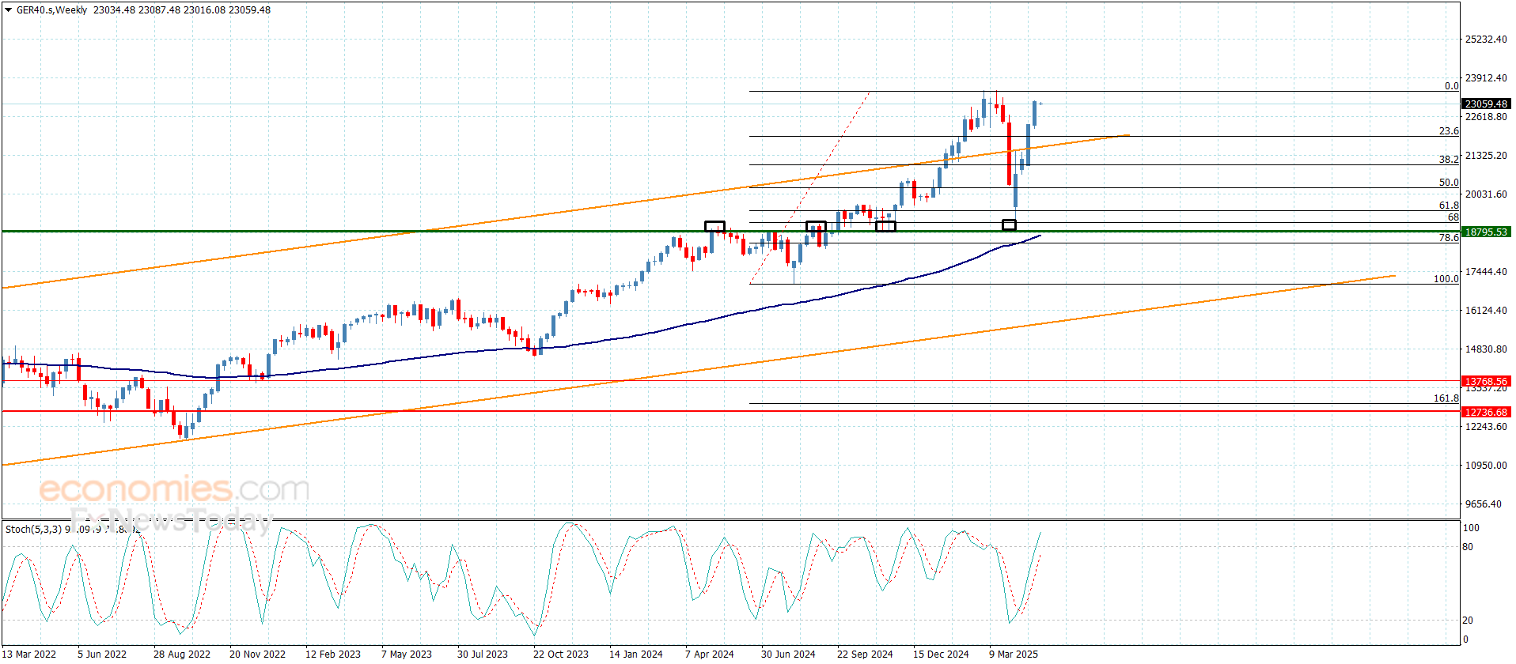Click the red 12736.68 price tag
The image size is (1516, 664).
tap(1485, 412)
